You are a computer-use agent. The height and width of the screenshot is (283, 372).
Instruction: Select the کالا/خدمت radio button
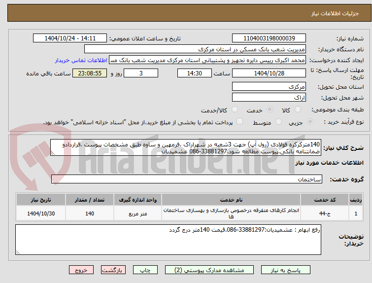(x=235, y=109)
